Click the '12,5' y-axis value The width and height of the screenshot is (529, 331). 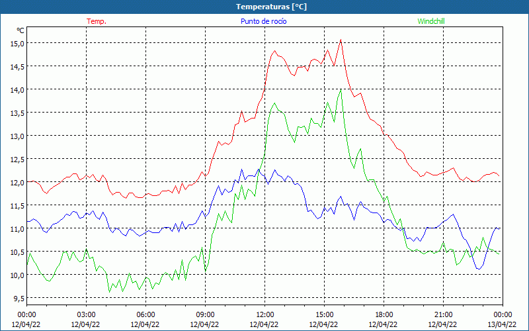pyautogui.click(x=17, y=160)
